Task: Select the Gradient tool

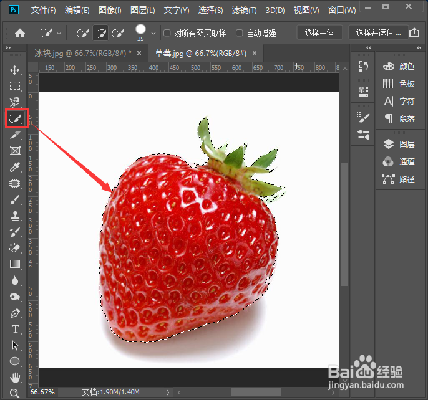Action: pos(15,264)
